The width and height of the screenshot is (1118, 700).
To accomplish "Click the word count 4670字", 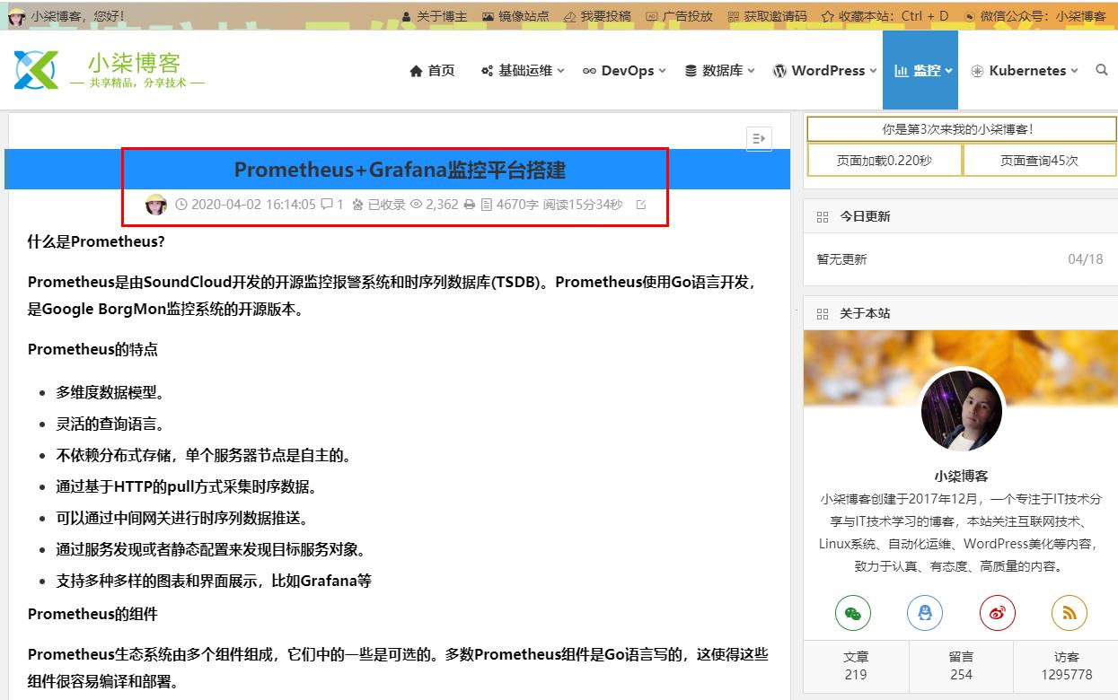I will pos(517,205).
